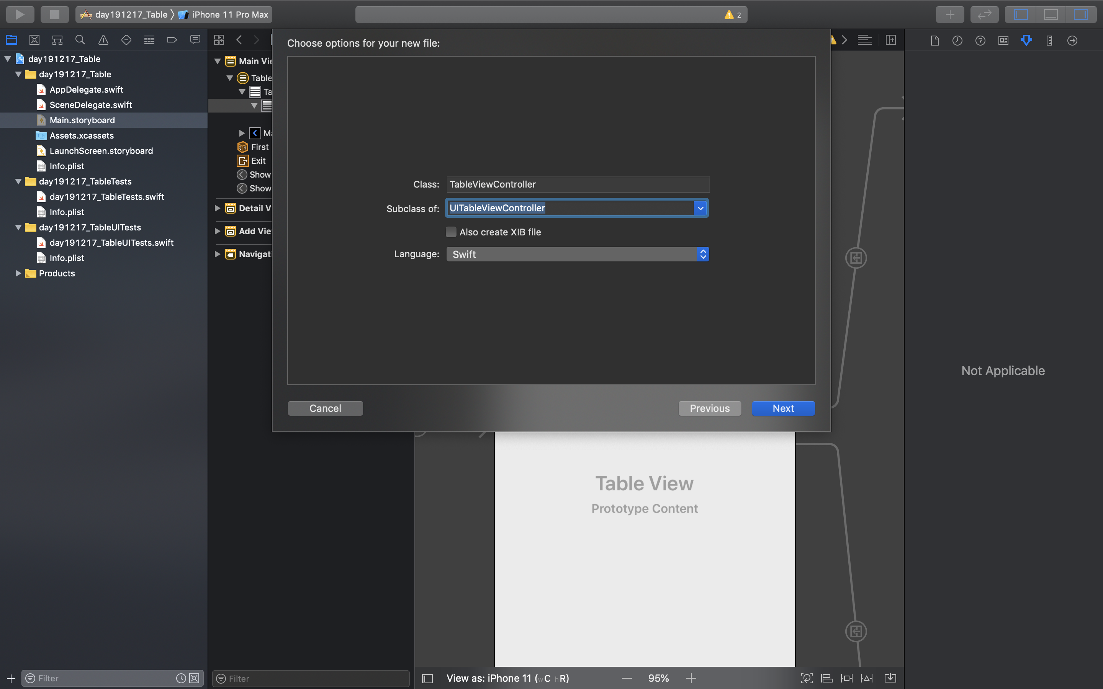Viewport: 1103px width, 689px height.
Task: Toggle the right inspector panel button
Action: click(x=1081, y=15)
